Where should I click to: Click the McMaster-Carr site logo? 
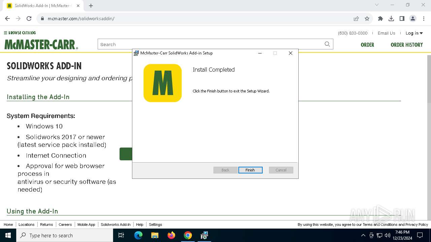tap(41, 44)
